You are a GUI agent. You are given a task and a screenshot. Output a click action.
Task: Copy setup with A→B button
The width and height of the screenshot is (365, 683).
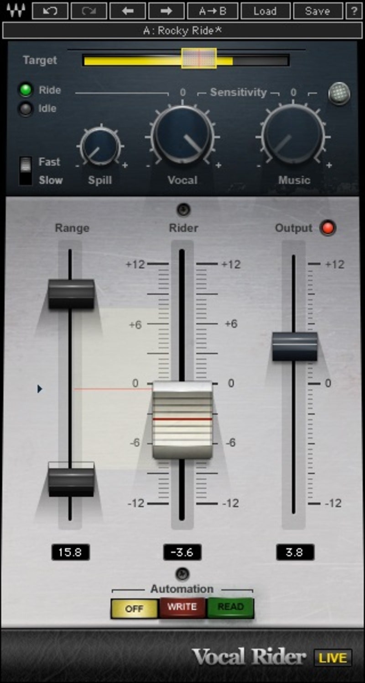(213, 11)
